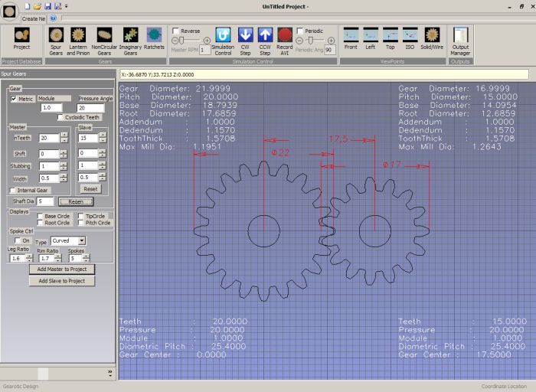The width and height of the screenshot is (536, 392).
Task: Adjust the Spokes count spinner
Action: (87, 258)
